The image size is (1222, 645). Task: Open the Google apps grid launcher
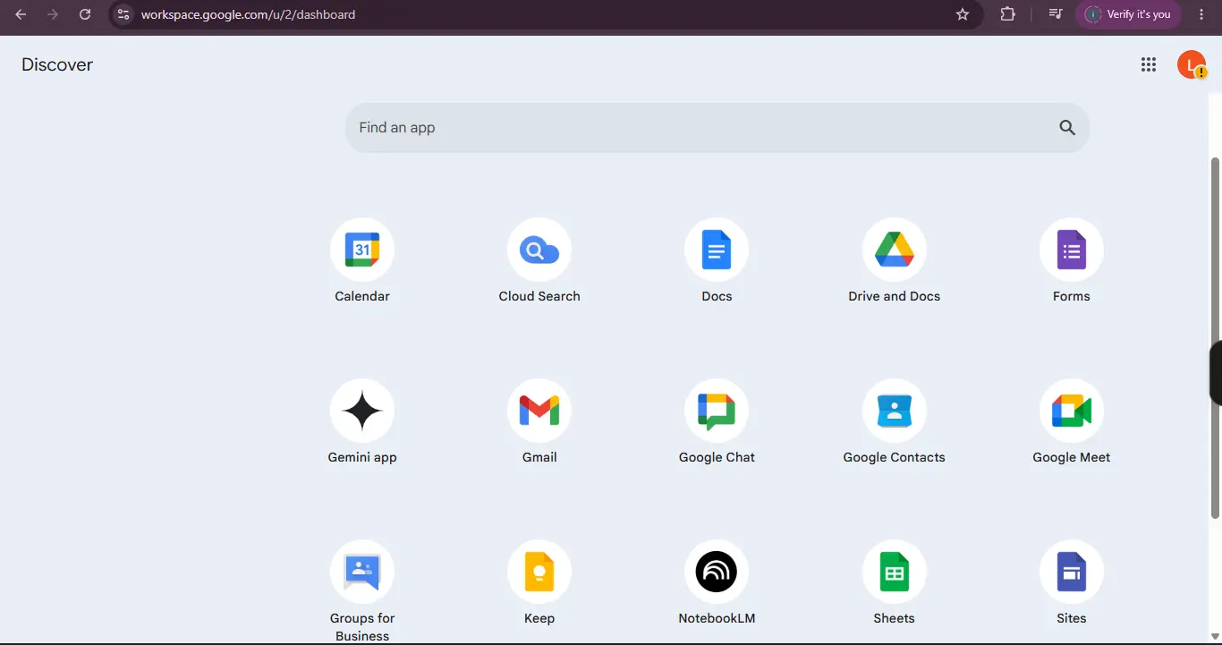pyautogui.click(x=1149, y=64)
